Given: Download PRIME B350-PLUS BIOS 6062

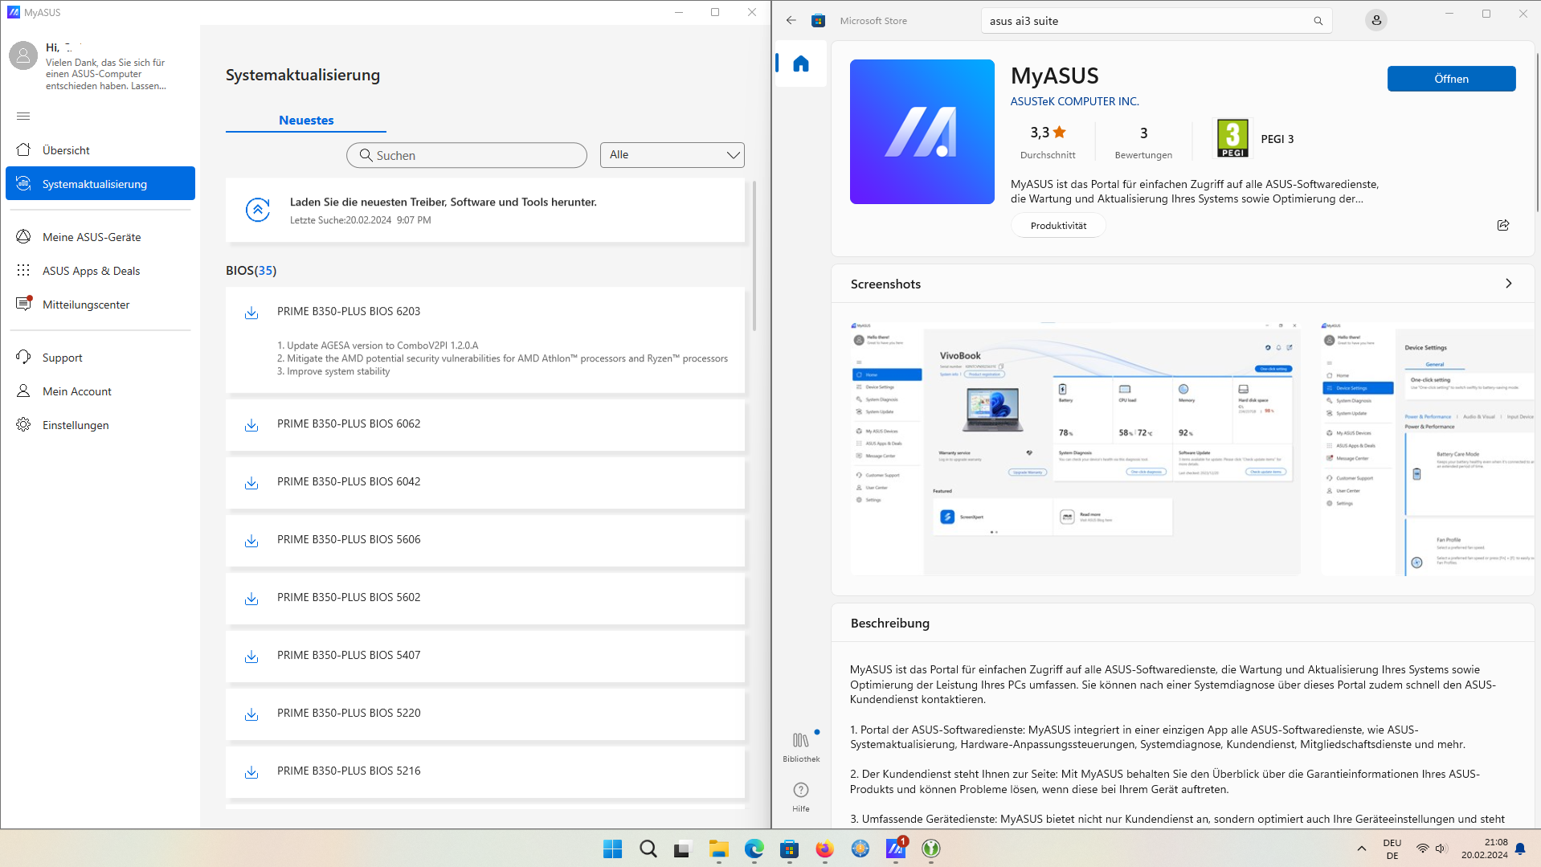Looking at the screenshot, I should click(251, 425).
